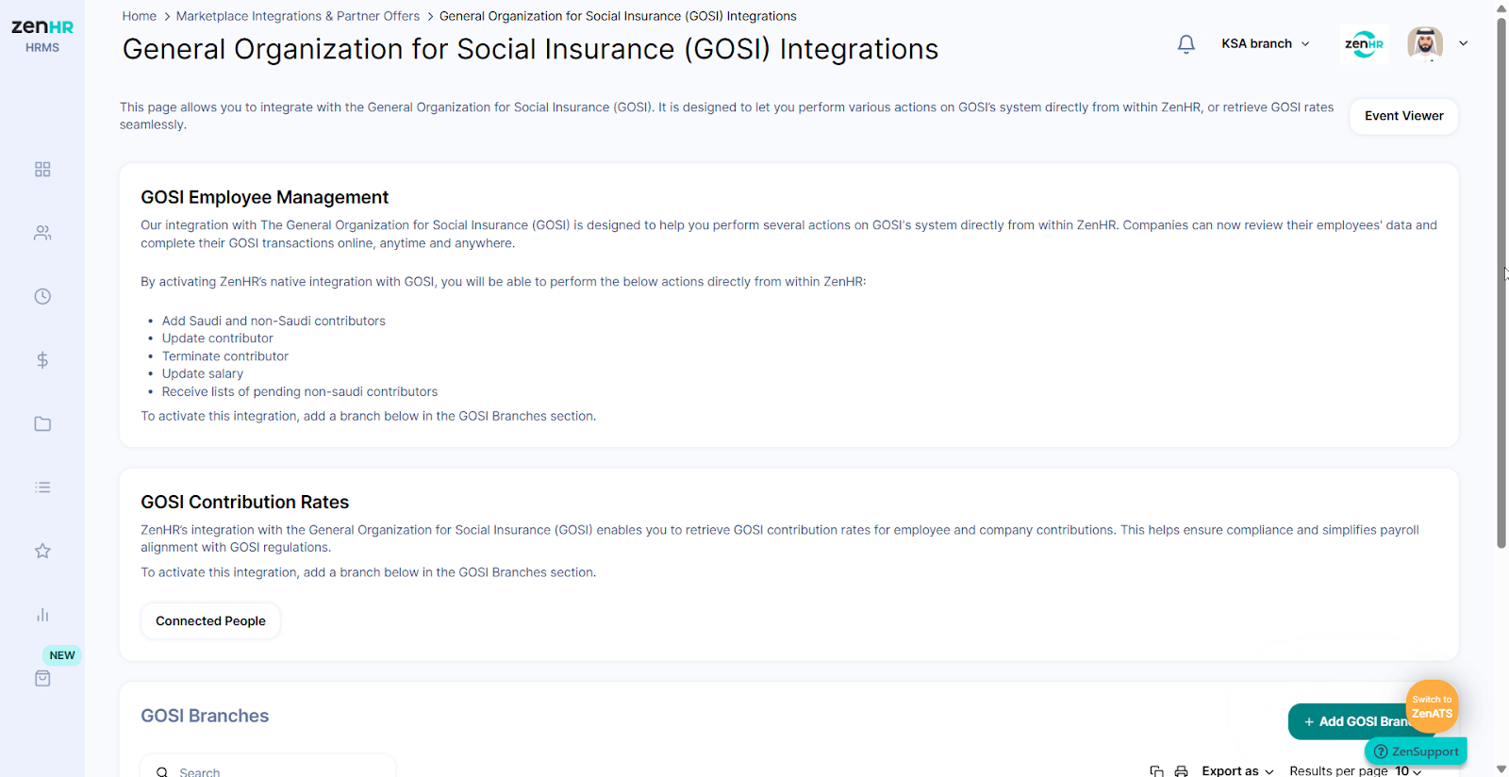Click "Receive lists of pending non-saudi contributors"
Screen dimensions: 1509x777
299,391
